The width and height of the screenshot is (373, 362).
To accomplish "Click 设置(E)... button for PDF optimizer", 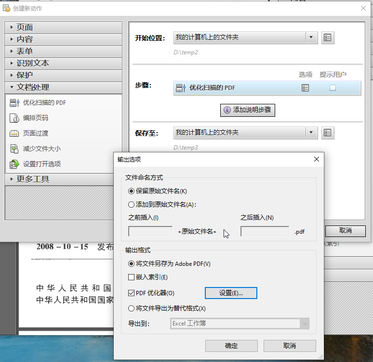I will click(231, 293).
